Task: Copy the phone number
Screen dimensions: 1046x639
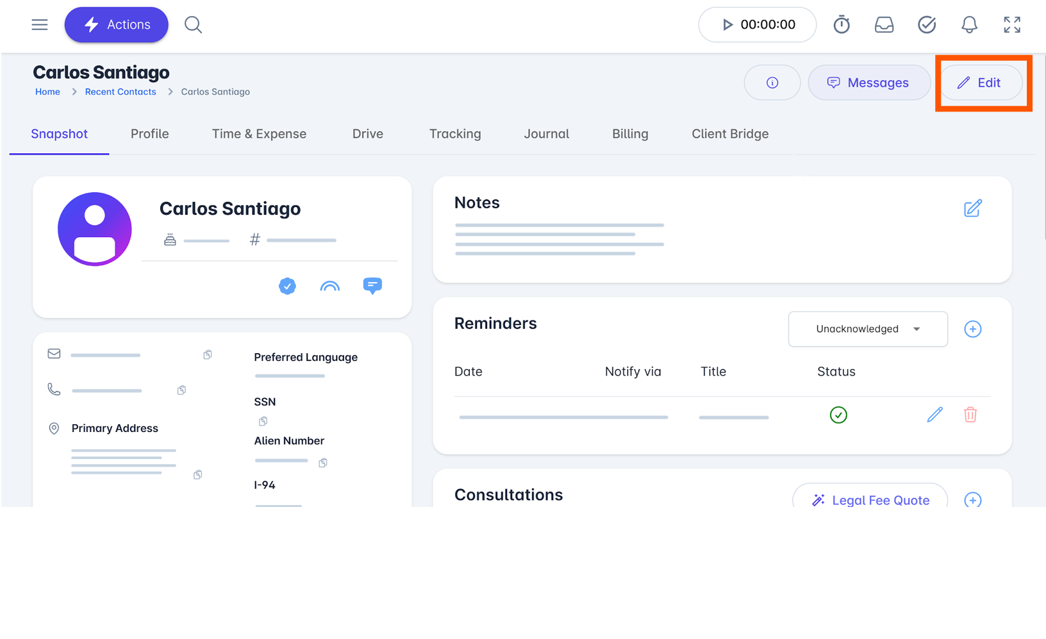Action: (x=181, y=390)
